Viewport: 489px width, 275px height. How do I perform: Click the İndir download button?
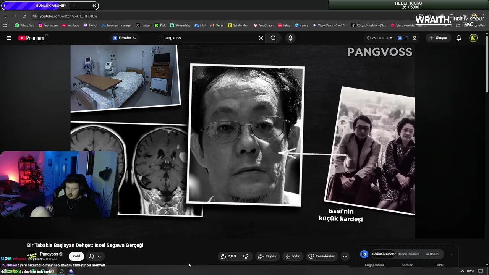(292, 256)
